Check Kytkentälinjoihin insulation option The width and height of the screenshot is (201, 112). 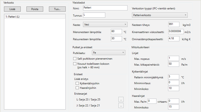[77, 84]
